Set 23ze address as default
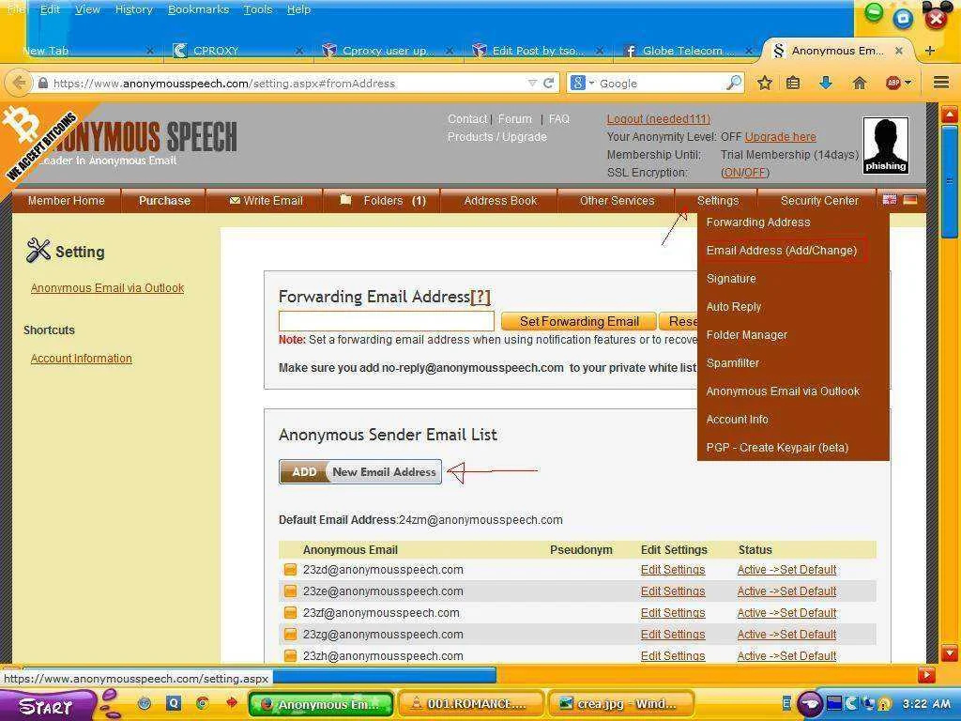Viewport: 961px width, 721px height. [786, 591]
